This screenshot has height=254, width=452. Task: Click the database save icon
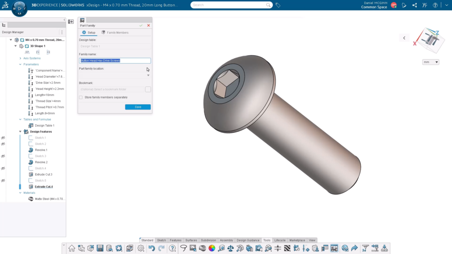pos(109,248)
